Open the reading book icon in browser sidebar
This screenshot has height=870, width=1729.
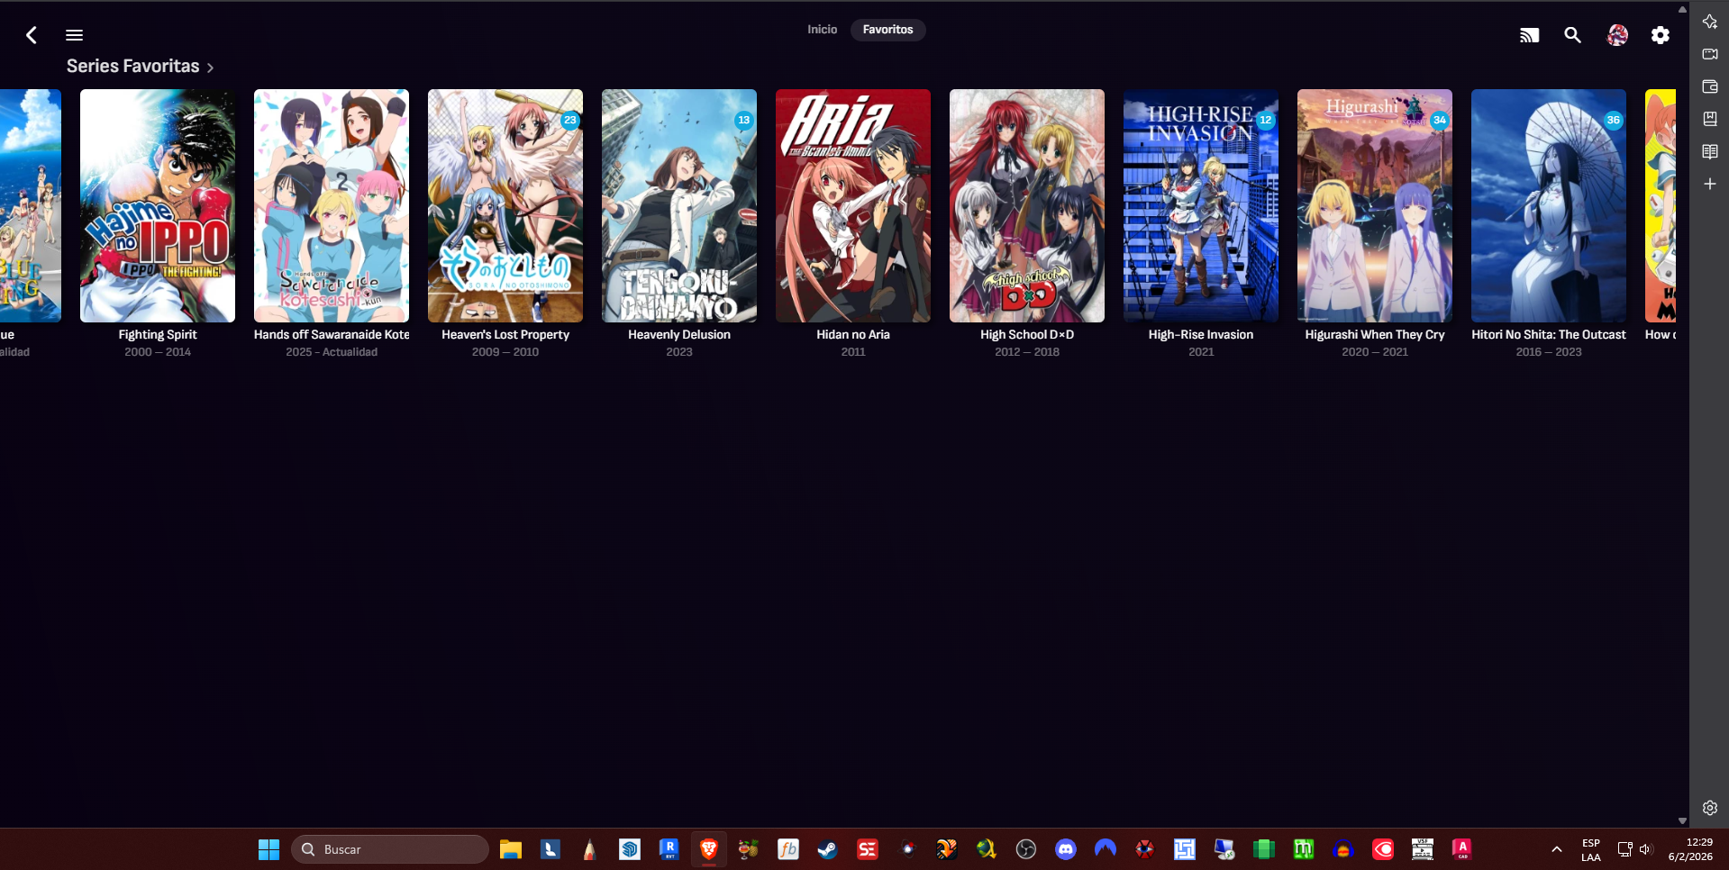point(1710,151)
